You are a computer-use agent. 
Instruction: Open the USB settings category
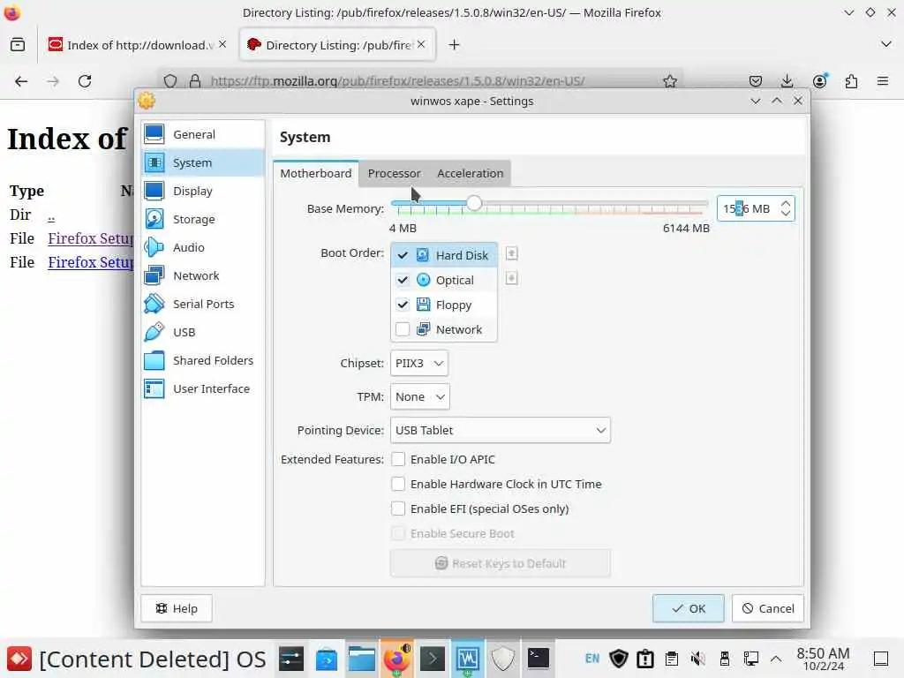click(x=202, y=332)
